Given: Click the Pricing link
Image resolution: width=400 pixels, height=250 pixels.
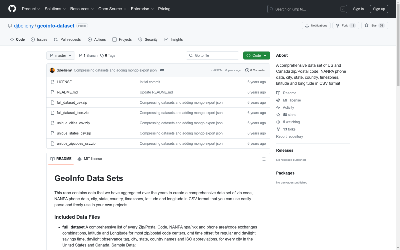Looking at the screenshot, I should [164, 9].
